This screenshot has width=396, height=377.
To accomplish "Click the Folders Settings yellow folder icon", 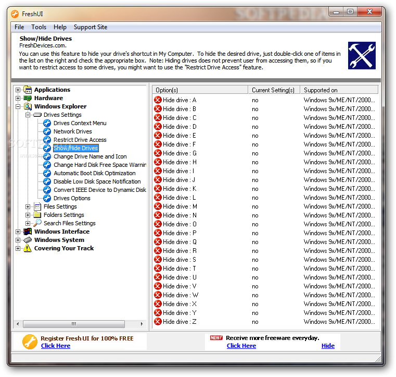I will (37, 215).
